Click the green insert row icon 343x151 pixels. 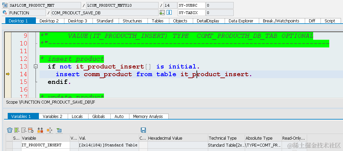(x=17, y=130)
